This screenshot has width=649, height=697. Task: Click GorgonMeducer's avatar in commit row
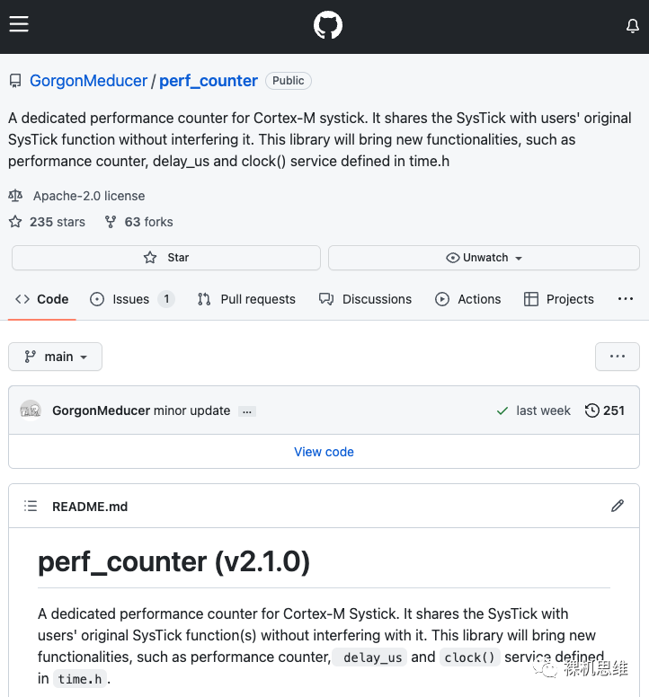coord(31,410)
